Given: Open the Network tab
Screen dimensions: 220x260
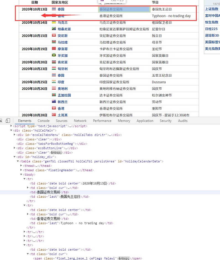Looking at the screenshot, I should pos(80,121).
